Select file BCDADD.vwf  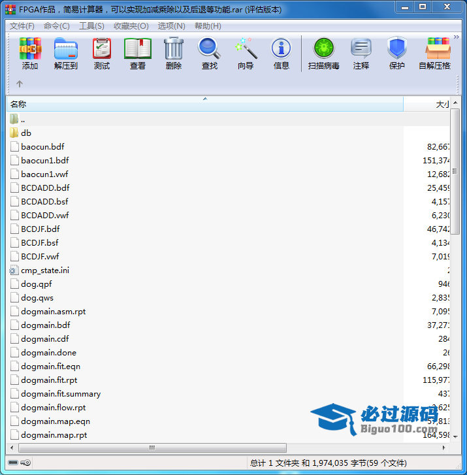tap(45, 215)
